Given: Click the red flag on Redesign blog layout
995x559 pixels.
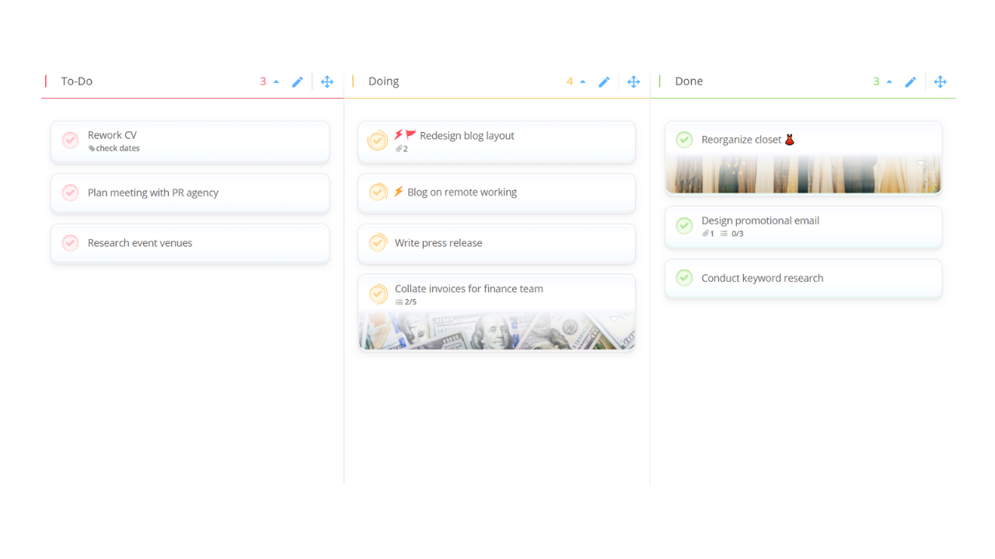Looking at the screenshot, I should coord(411,135).
